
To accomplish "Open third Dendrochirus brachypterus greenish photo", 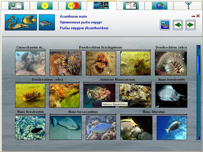I will point(136,63).
